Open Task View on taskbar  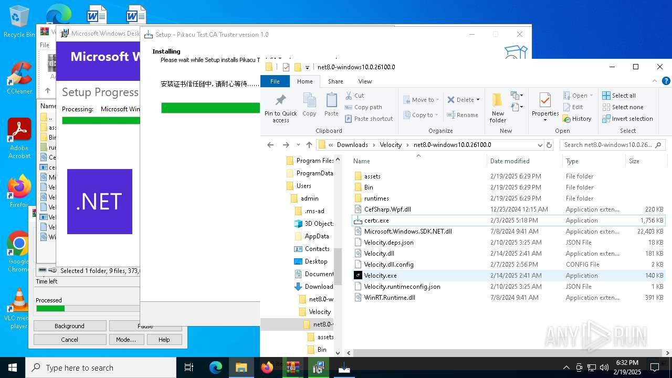[x=189, y=367]
